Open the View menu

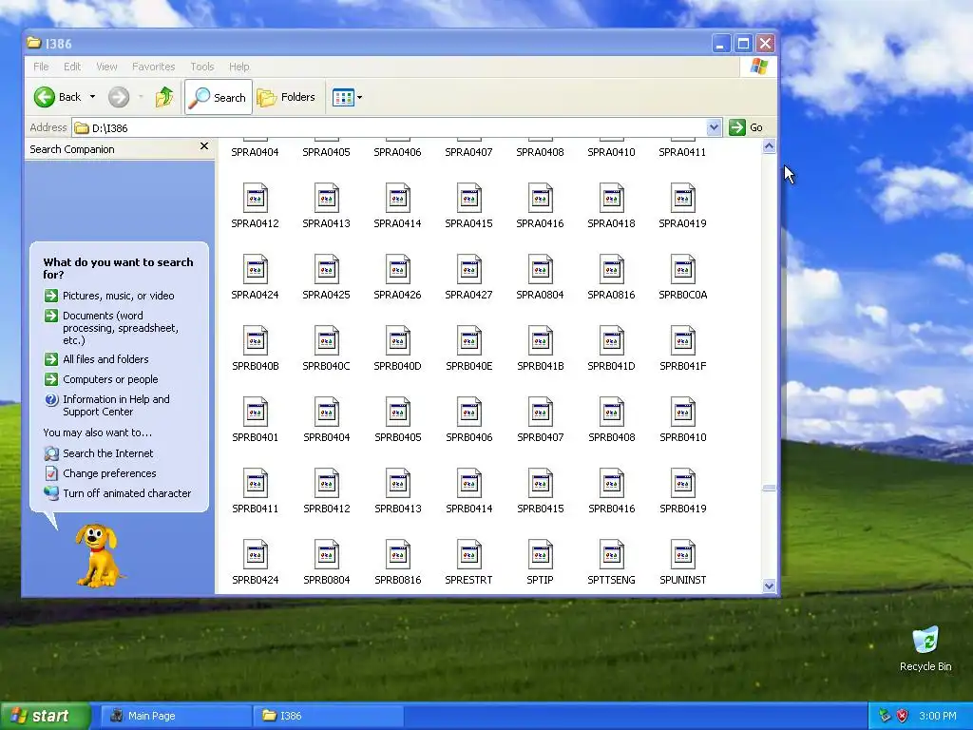pyautogui.click(x=106, y=67)
